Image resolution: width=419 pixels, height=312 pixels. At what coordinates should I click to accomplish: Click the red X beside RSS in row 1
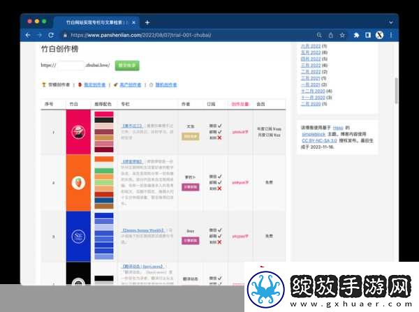click(219, 138)
